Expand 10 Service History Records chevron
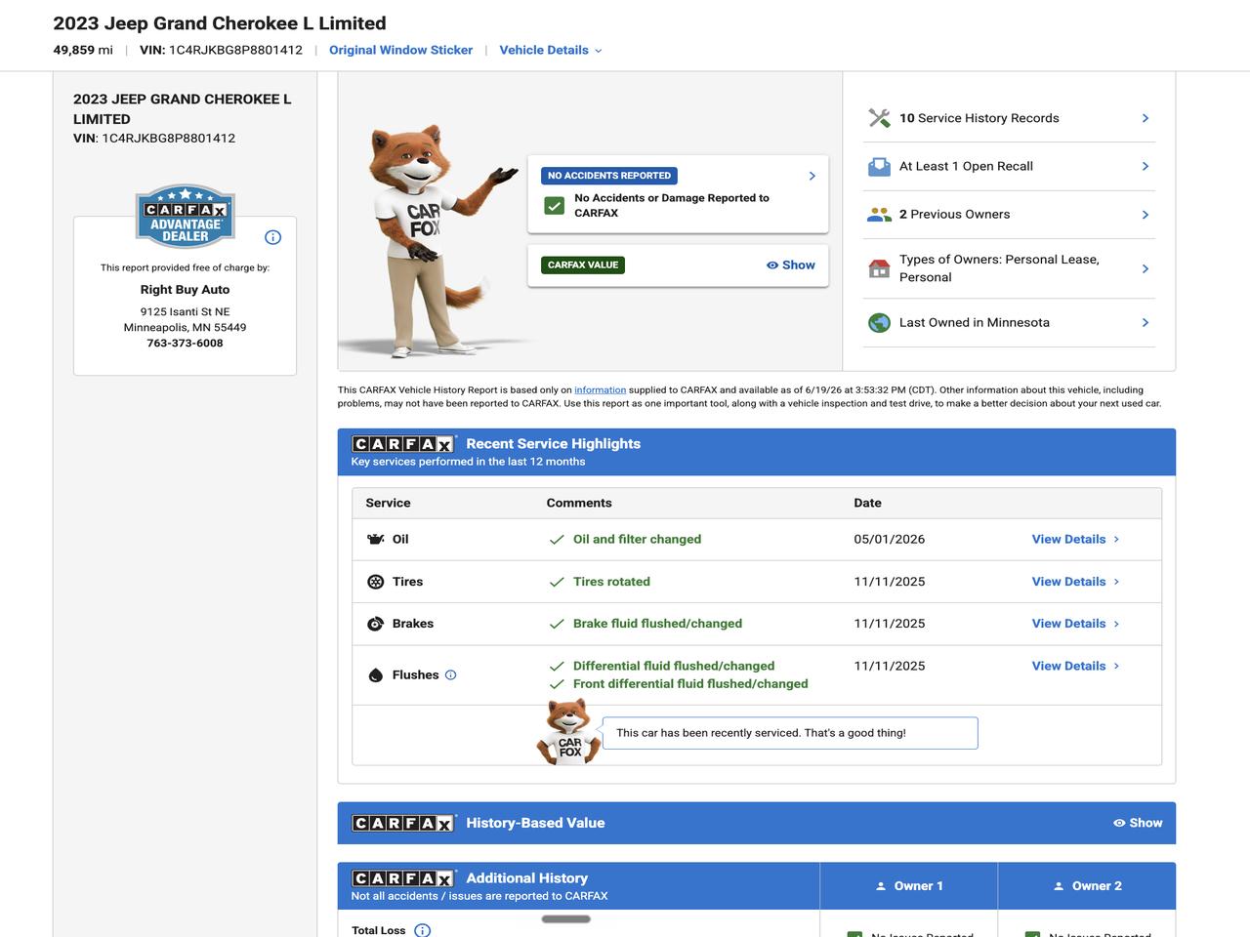 (x=1146, y=118)
